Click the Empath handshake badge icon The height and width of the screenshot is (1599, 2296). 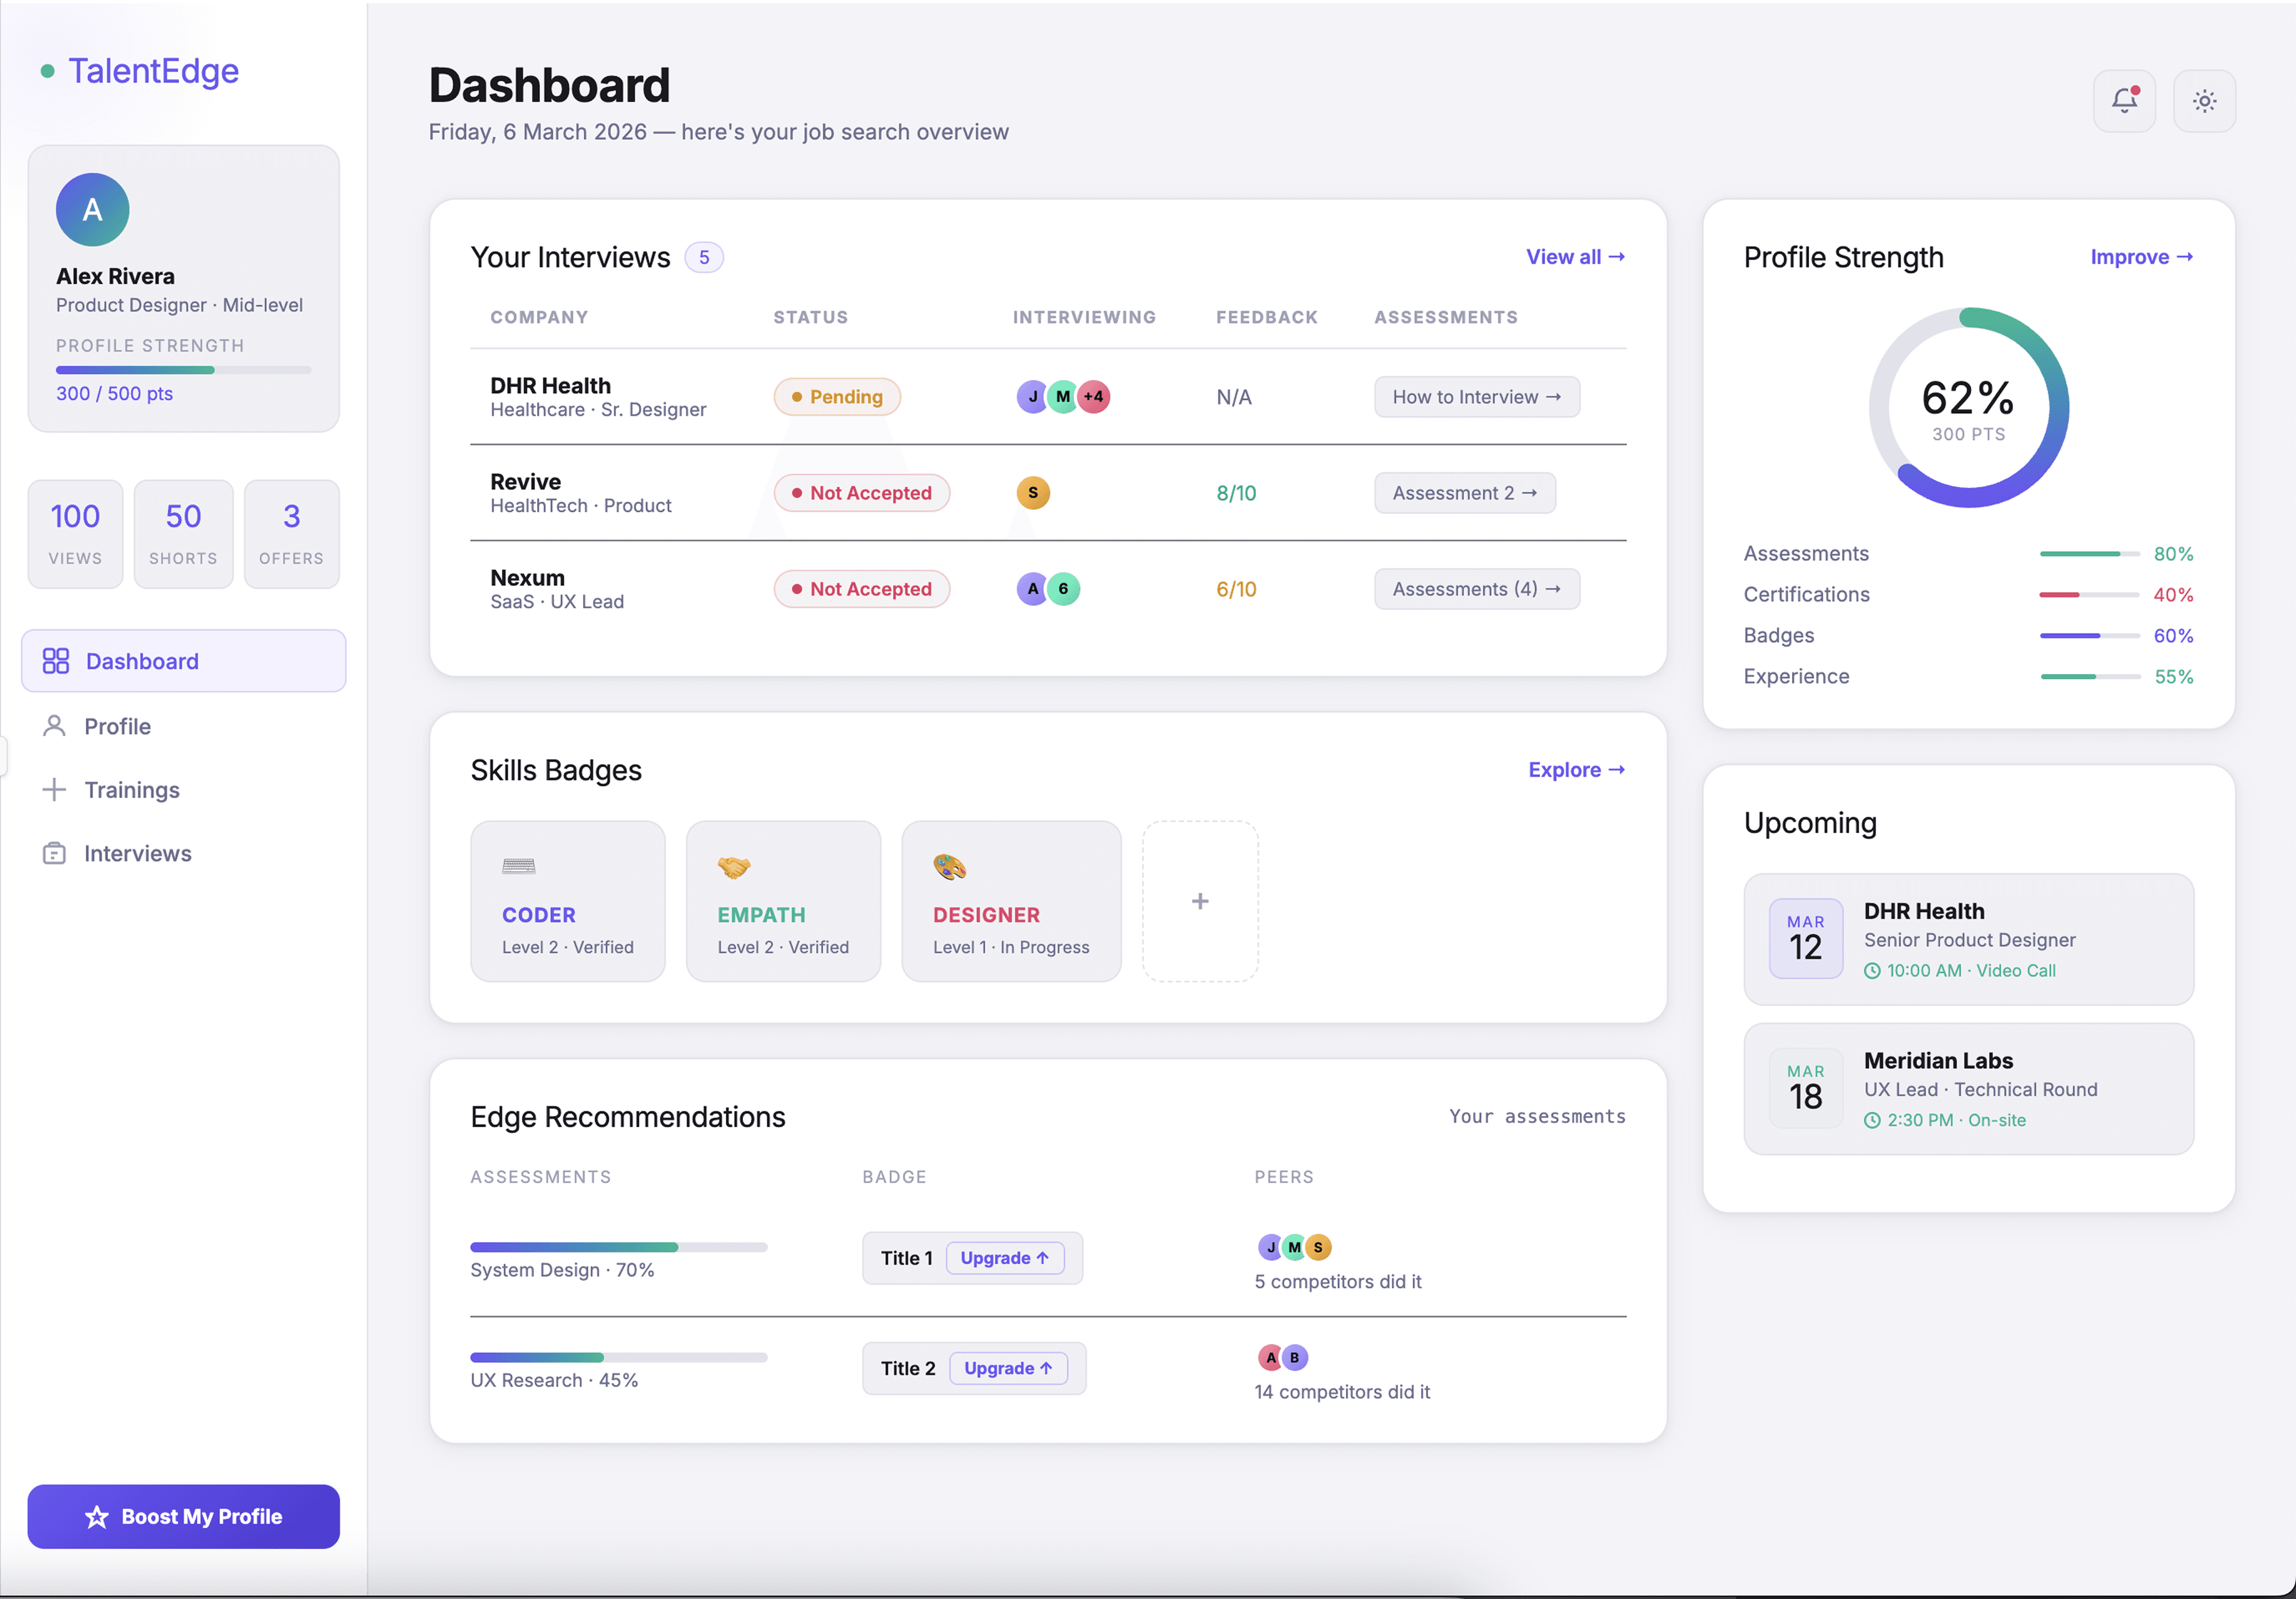[733, 866]
